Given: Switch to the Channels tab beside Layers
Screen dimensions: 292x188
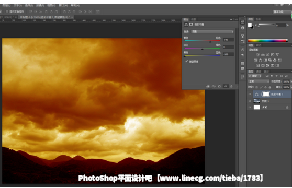Looking at the screenshot, I should tap(259, 72).
